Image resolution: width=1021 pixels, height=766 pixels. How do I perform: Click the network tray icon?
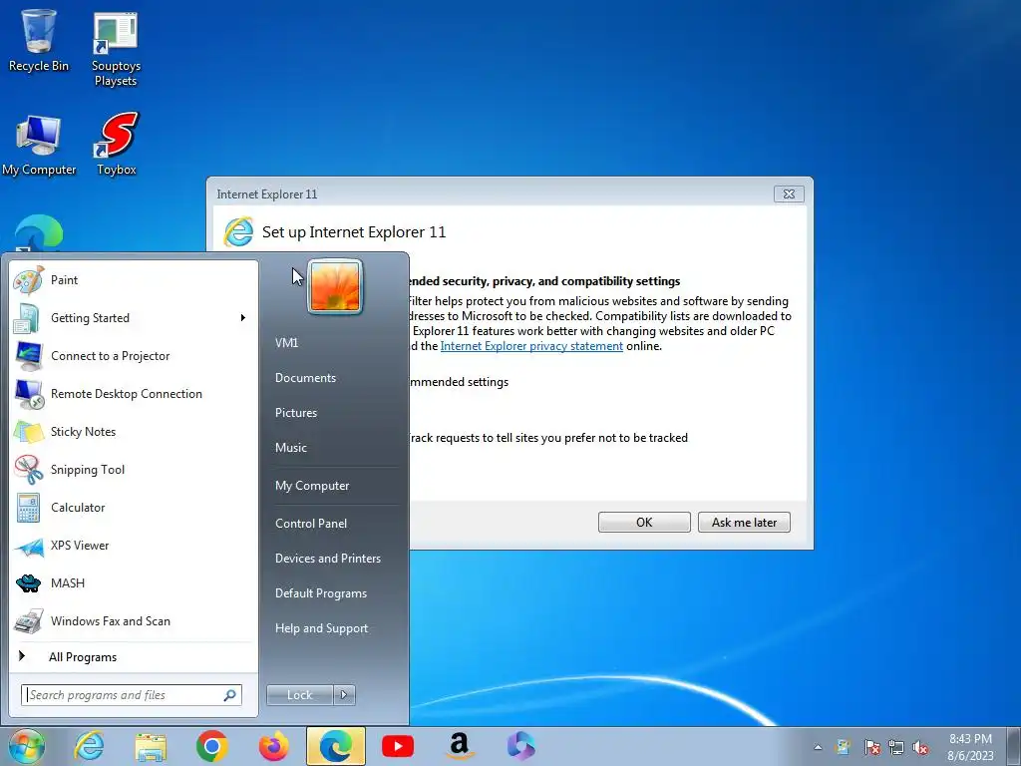(896, 747)
